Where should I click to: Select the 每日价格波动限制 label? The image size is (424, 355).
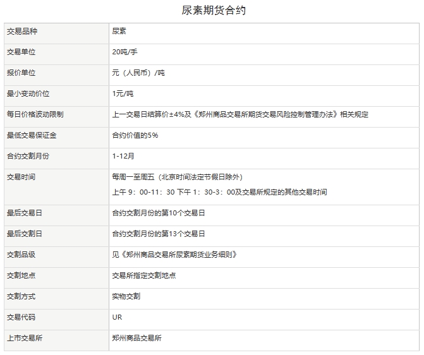(x=35, y=115)
